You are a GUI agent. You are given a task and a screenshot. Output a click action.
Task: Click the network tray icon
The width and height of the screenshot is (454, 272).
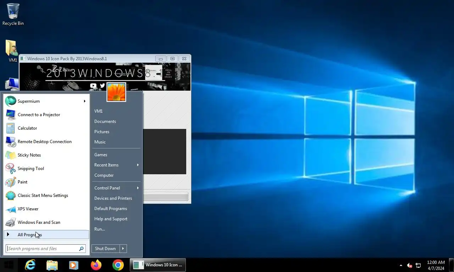point(418,265)
